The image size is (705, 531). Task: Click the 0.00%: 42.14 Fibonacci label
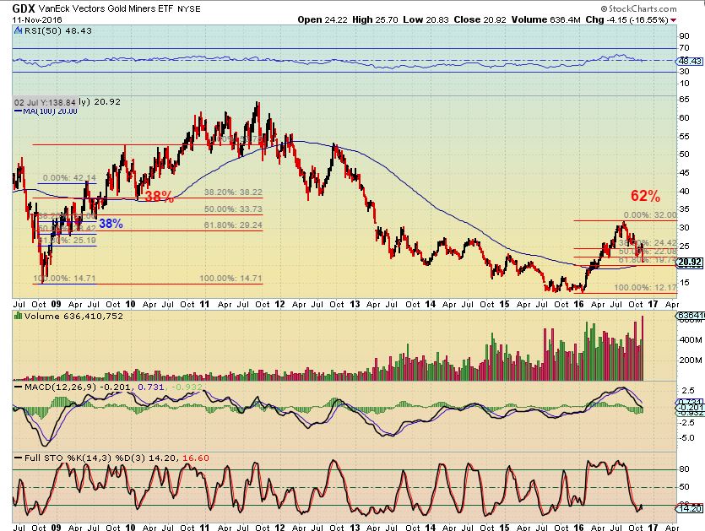click(70, 178)
